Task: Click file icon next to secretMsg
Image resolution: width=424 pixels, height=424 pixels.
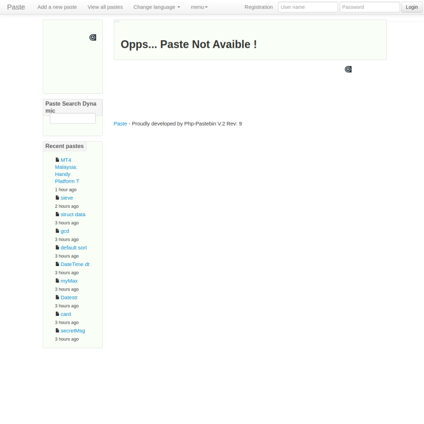Action: 57,330
